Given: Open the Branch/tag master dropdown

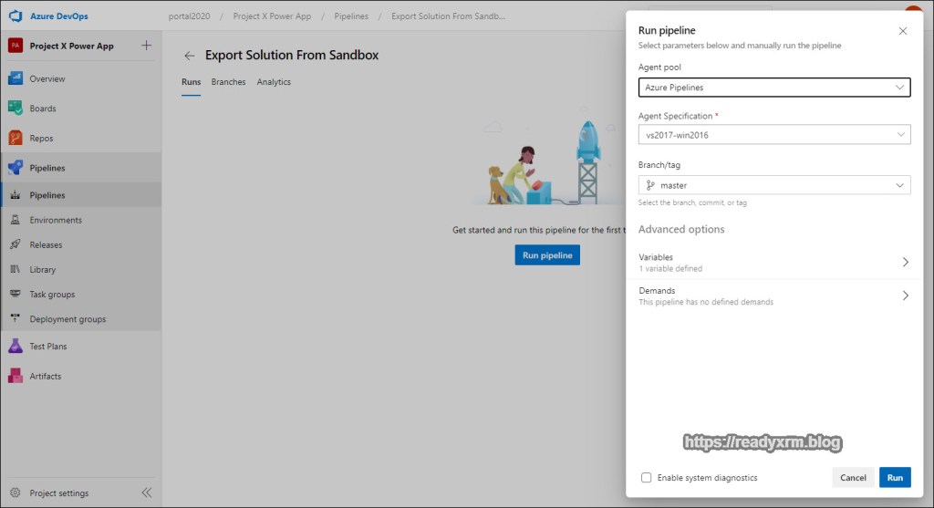Looking at the screenshot, I should [x=773, y=185].
